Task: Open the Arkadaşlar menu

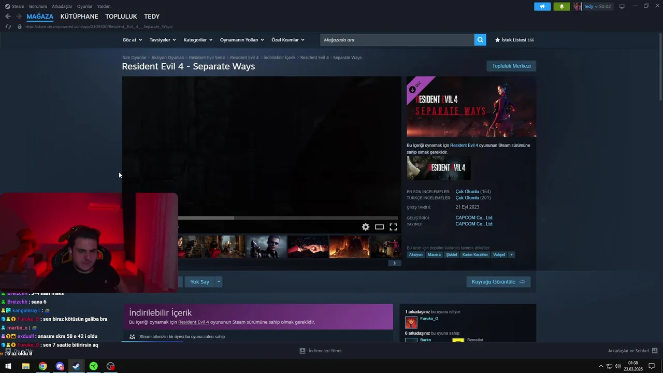Action: coord(62,6)
